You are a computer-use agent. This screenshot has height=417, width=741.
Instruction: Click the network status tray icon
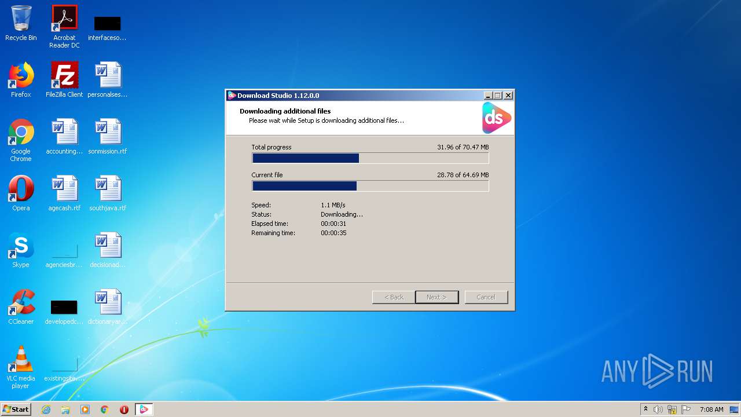[672, 409]
